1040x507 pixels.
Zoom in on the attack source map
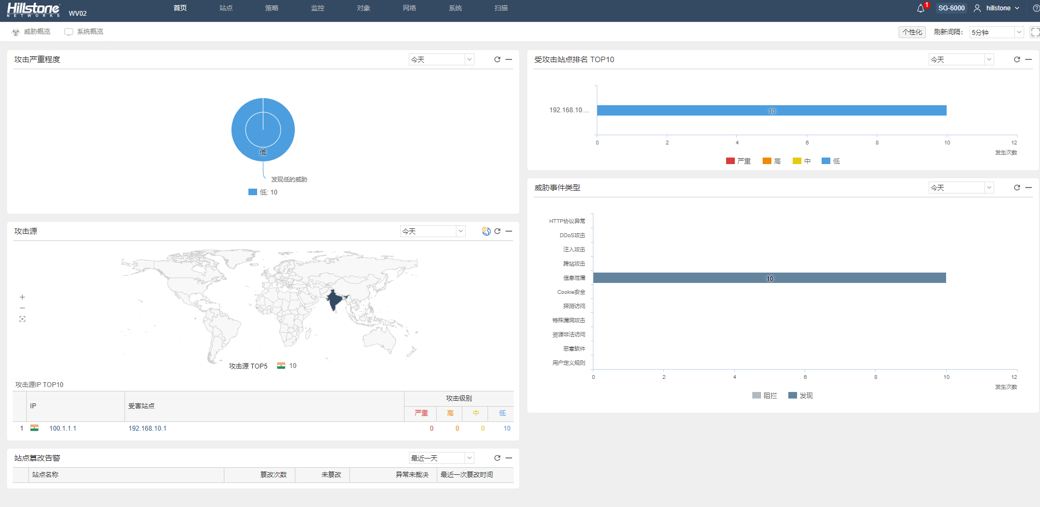pyautogui.click(x=22, y=297)
